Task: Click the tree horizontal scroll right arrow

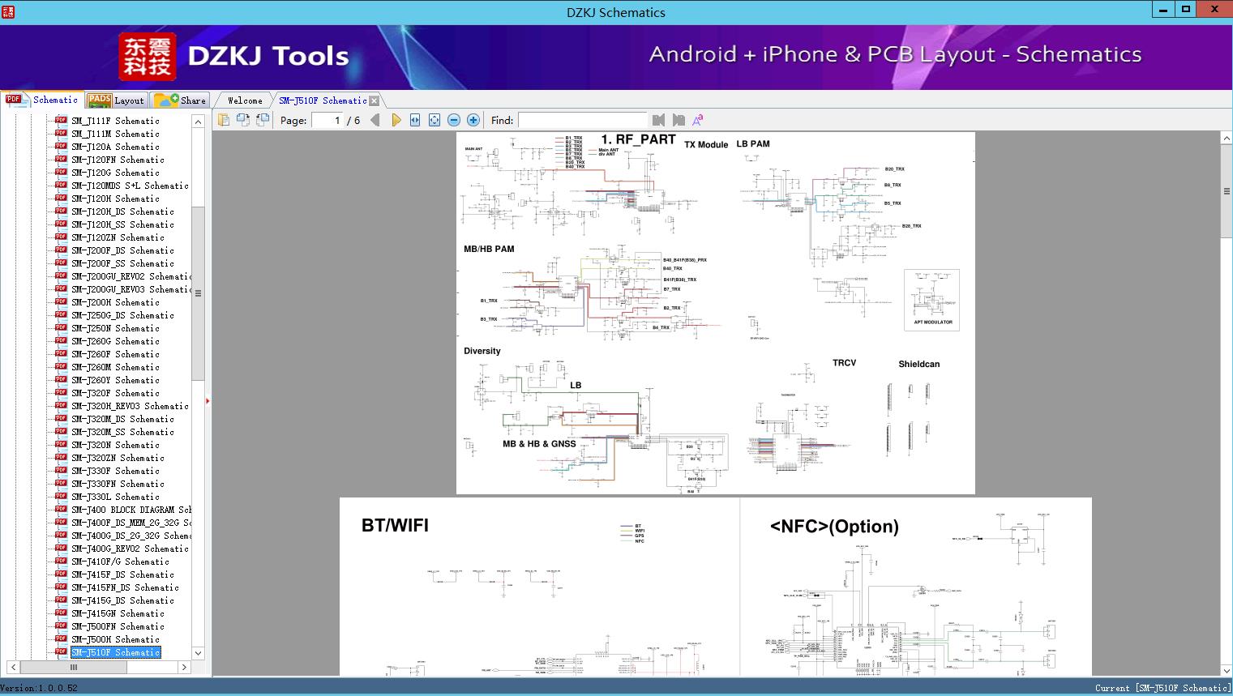Action: pos(184,667)
